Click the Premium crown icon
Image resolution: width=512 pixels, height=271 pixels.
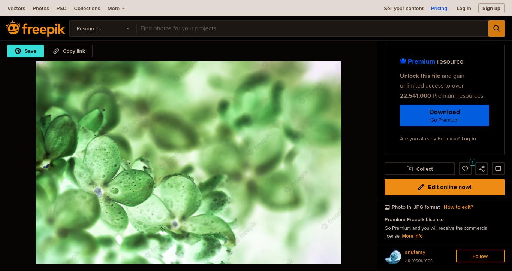[x=403, y=61]
